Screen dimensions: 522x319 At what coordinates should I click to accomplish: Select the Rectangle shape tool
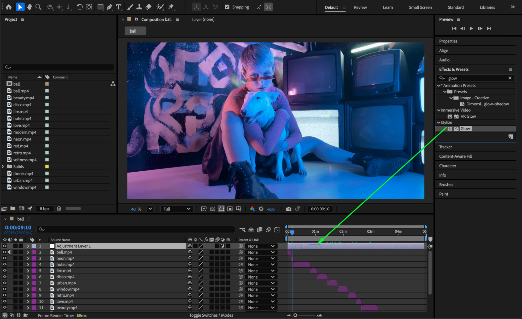coord(100,7)
